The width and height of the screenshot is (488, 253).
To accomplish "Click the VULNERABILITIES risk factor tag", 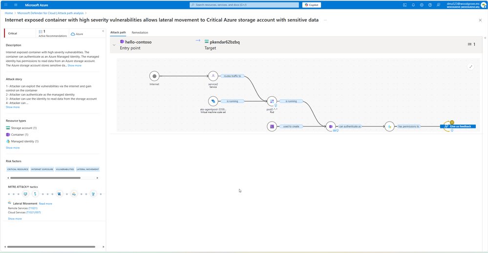I will click(x=65, y=169).
